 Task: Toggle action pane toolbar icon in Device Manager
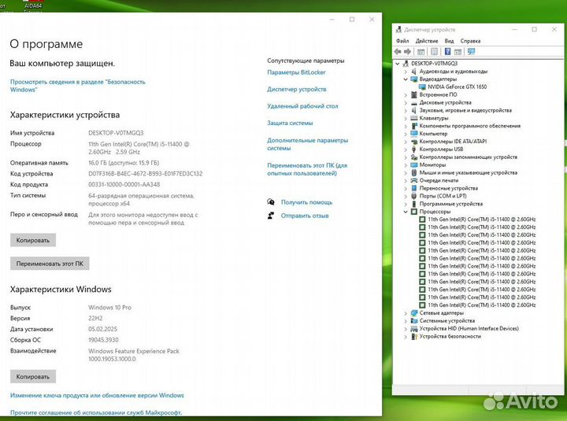pyautogui.click(x=458, y=52)
